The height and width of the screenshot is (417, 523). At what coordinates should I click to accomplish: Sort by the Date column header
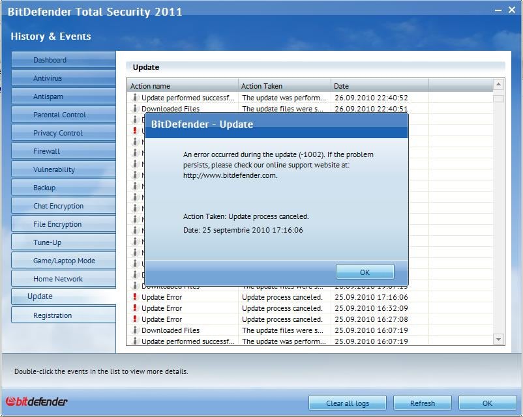(x=380, y=86)
